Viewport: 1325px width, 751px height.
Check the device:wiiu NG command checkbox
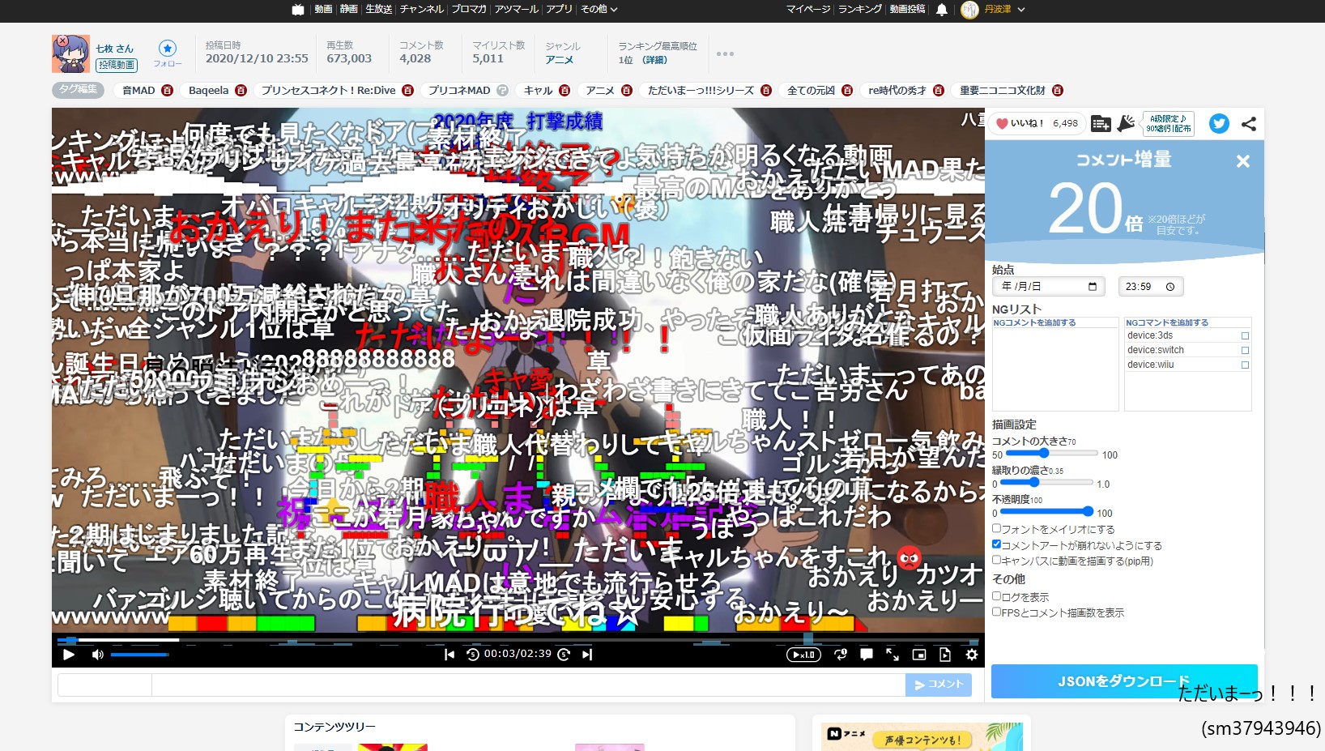(1245, 365)
